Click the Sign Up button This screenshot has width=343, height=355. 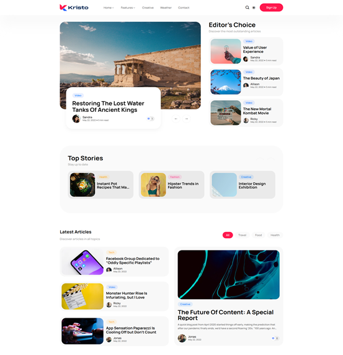[271, 7]
